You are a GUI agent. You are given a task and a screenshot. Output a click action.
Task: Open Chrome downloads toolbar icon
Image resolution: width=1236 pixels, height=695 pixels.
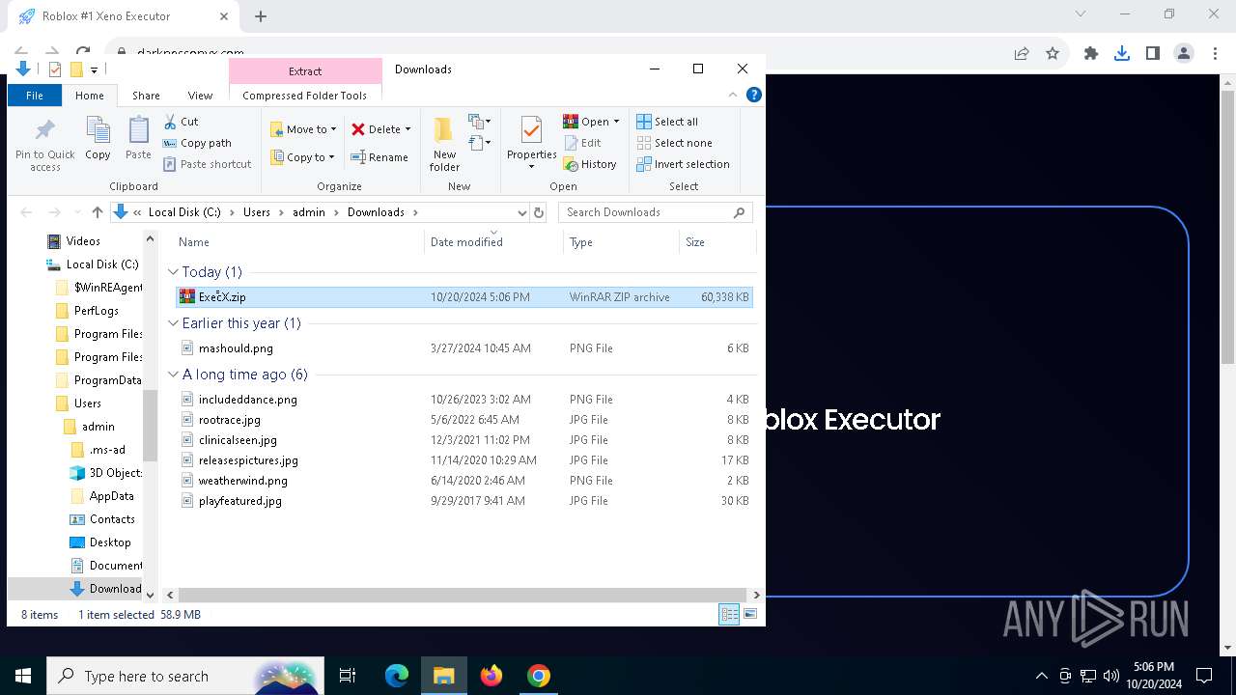click(1121, 54)
